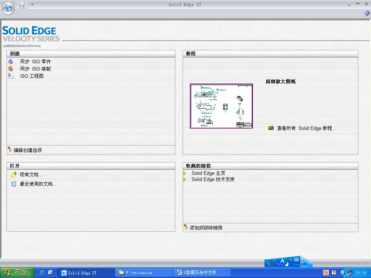Viewport: 371px width, 278px height.
Task: Click the 同步 ISO 装配 assembly icon
Action: 11,69
